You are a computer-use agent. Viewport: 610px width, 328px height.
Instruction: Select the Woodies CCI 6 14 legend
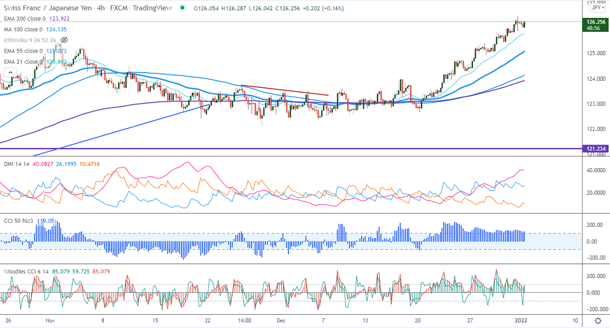(x=26, y=272)
